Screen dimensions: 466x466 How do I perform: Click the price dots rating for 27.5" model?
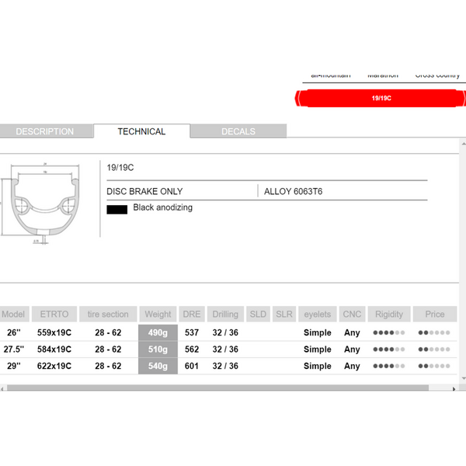[x=434, y=349]
